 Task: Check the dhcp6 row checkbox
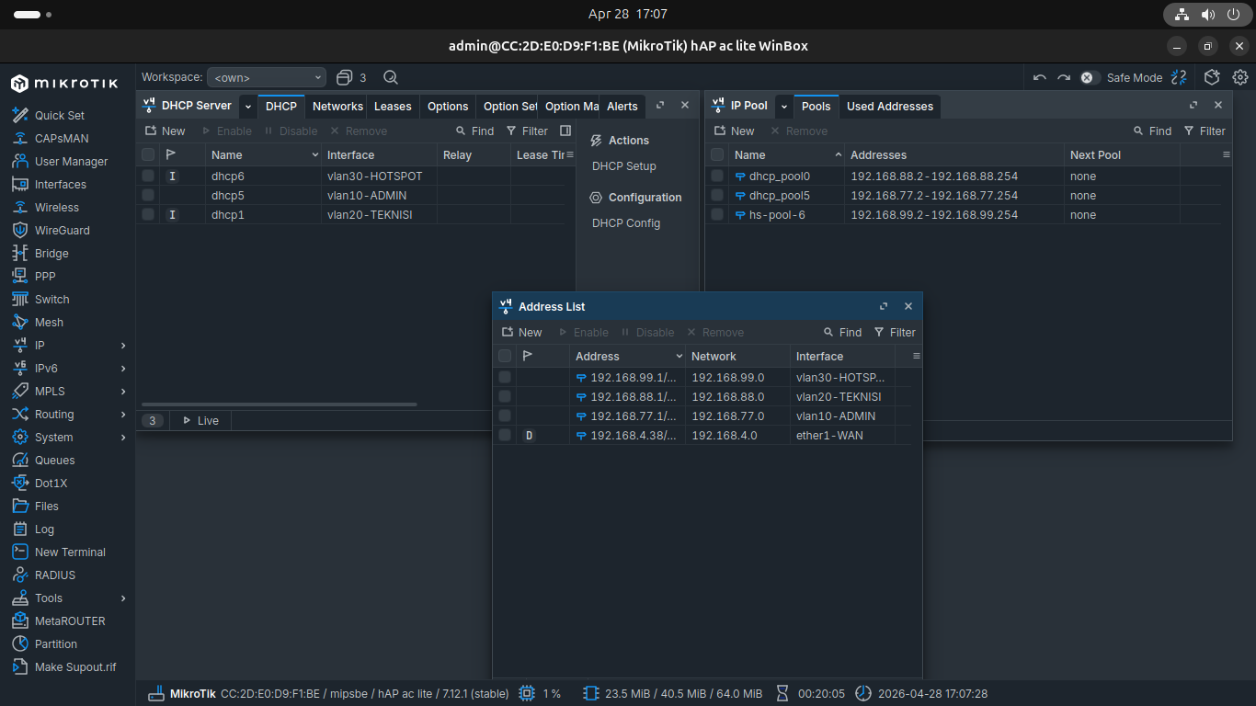click(x=148, y=176)
